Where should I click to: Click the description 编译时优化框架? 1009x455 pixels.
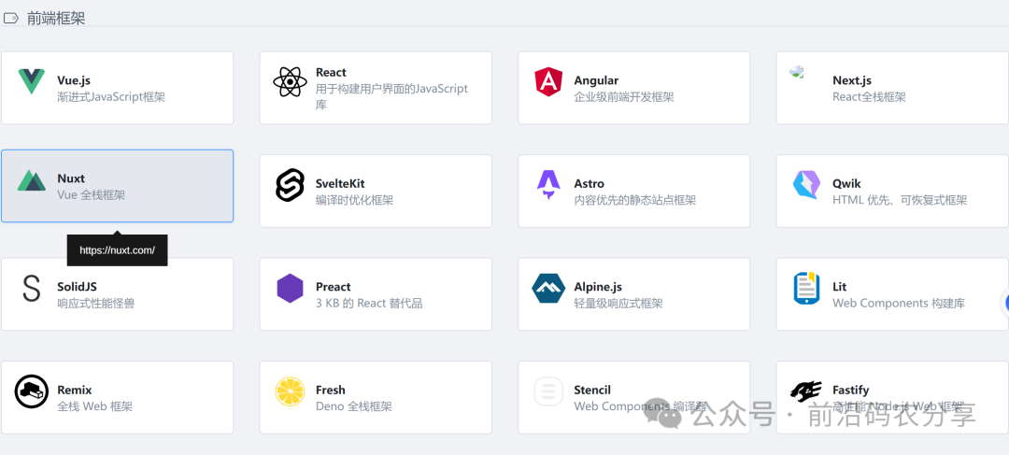[x=354, y=200]
